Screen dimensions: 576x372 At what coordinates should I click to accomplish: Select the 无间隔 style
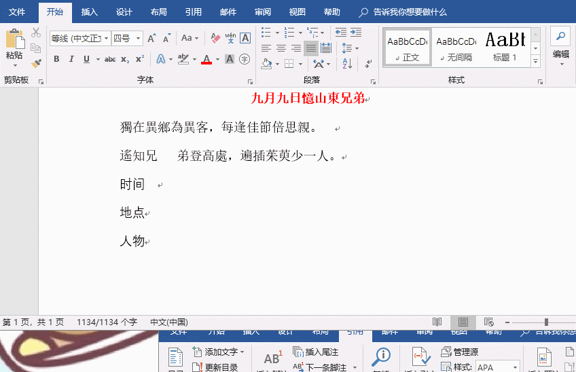click(x=456, y=48)
